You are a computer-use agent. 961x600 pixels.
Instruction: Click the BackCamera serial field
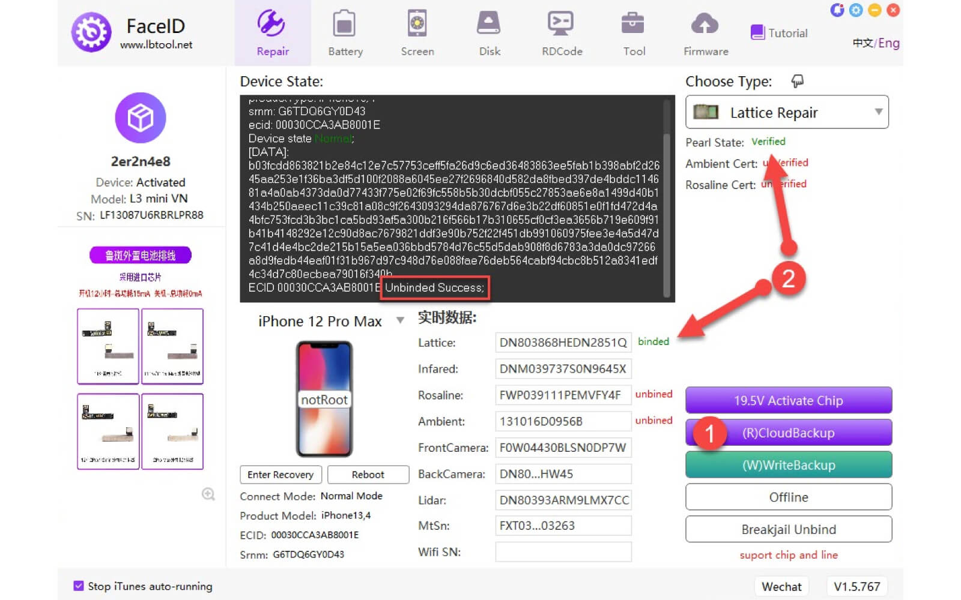point(563,474)
